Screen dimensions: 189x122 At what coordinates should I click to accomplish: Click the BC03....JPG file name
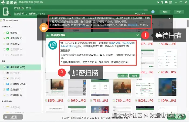146,101
